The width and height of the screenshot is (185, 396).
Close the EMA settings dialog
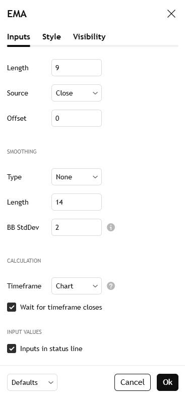click(171, 14)
